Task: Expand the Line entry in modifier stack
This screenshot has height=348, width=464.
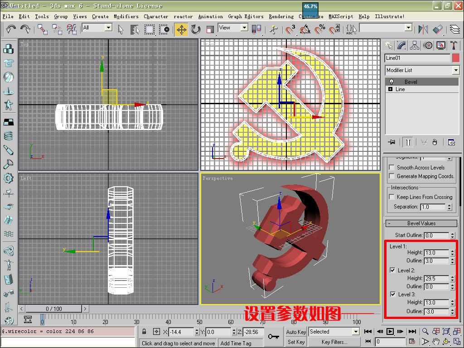Action: point(390,89)
